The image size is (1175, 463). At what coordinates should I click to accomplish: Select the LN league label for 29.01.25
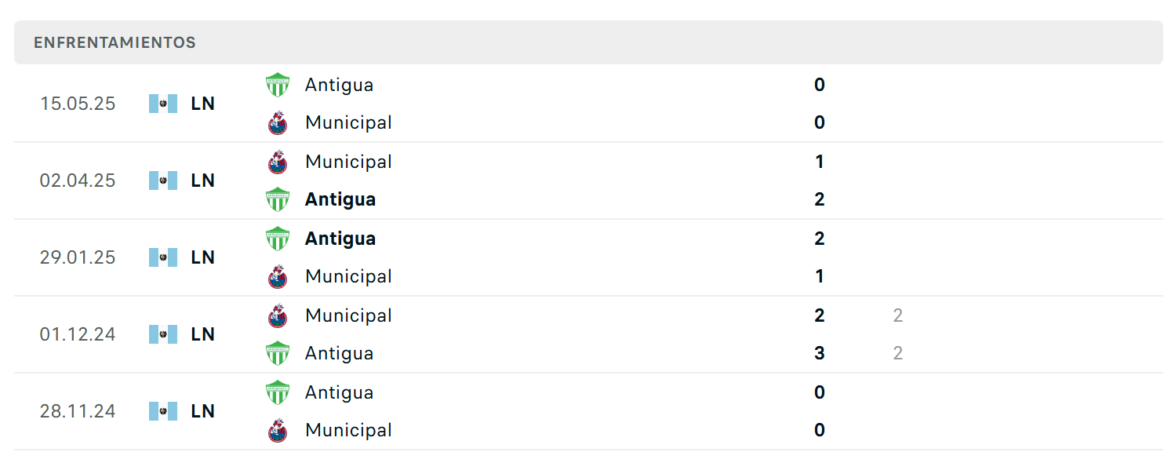[x=202, y=257]
